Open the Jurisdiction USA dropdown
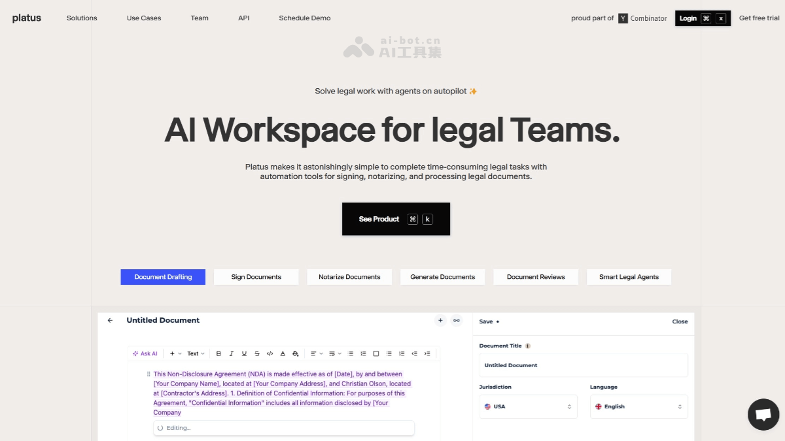Image resolution: width=785 pixels, height=441 pixels. coord(528,406)
